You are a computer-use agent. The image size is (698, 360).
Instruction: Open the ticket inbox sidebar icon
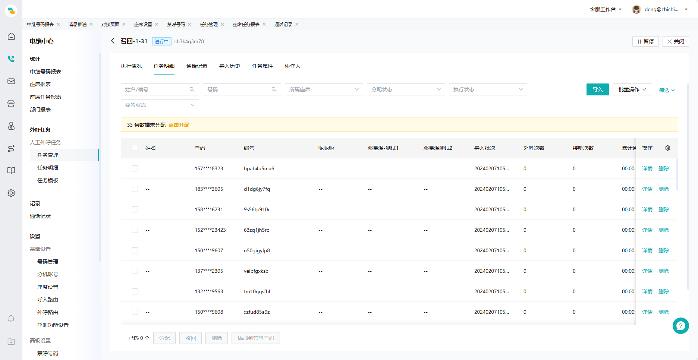tap(11, 103)
